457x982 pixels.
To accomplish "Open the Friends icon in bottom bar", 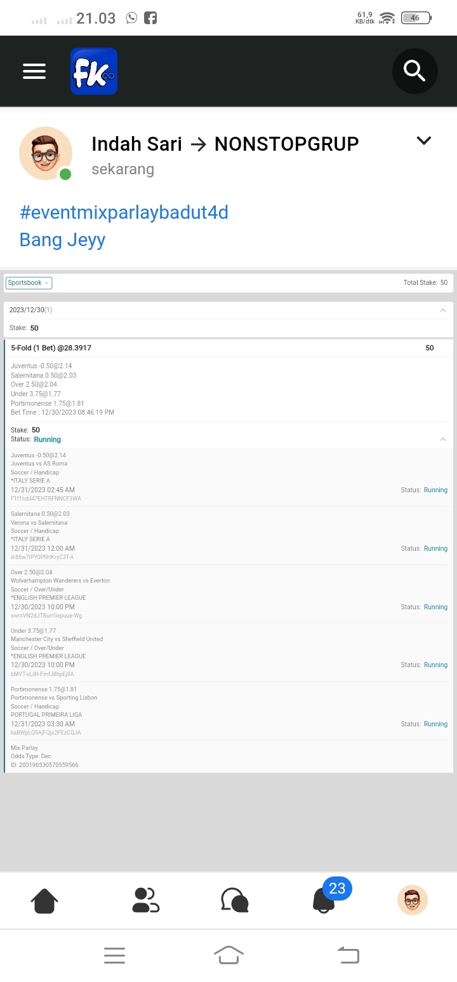I will 145,901.
